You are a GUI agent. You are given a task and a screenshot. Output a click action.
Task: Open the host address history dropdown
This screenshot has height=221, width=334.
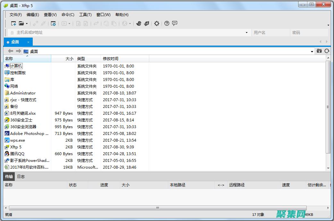246,32
